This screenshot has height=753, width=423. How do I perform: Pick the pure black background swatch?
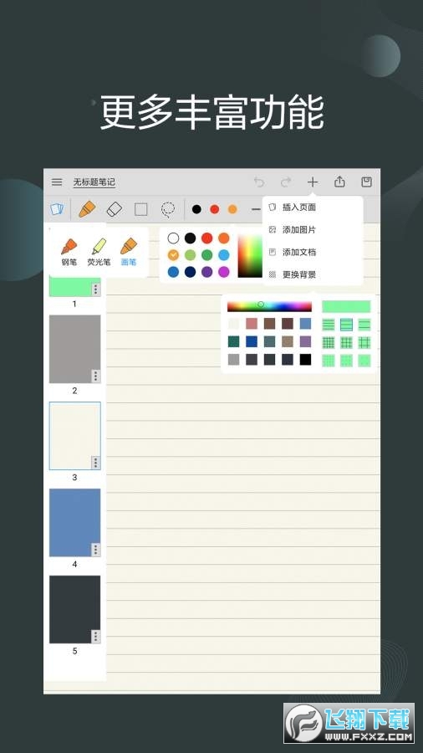coord(305,360)
